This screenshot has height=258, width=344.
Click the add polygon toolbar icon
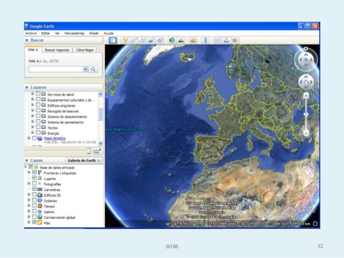(x=134, y=40)
